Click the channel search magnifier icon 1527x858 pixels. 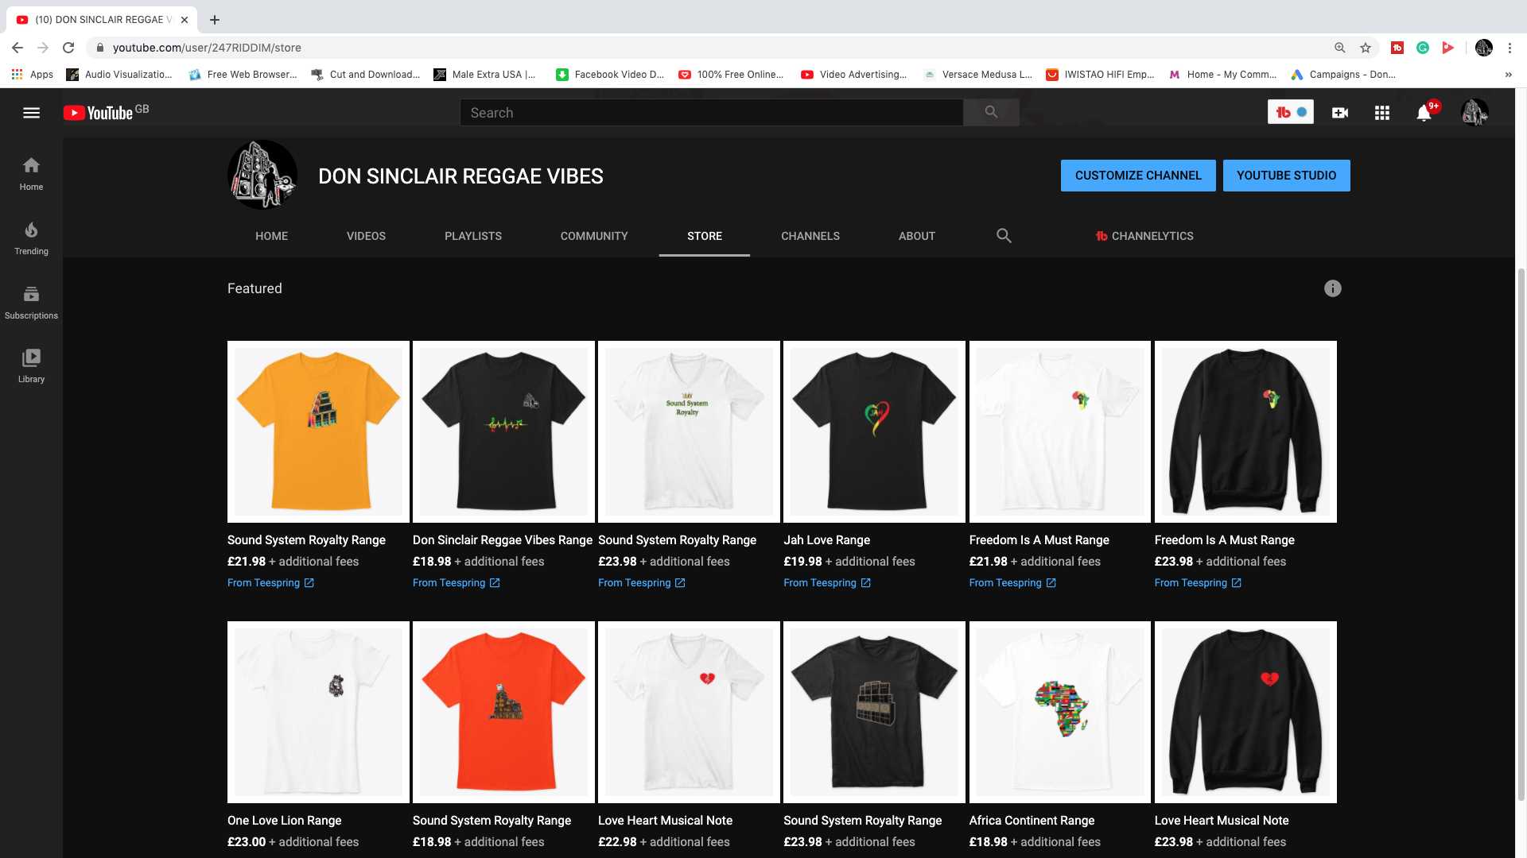pos(1004,236)
